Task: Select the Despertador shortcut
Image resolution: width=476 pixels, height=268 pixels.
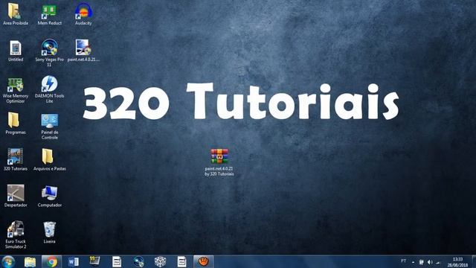Action: pos(16,193)
